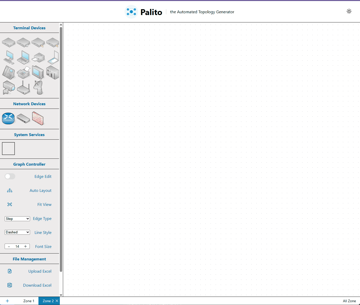Switch to the Zone 1 tab
360x305 pixels.
(29, 301)
